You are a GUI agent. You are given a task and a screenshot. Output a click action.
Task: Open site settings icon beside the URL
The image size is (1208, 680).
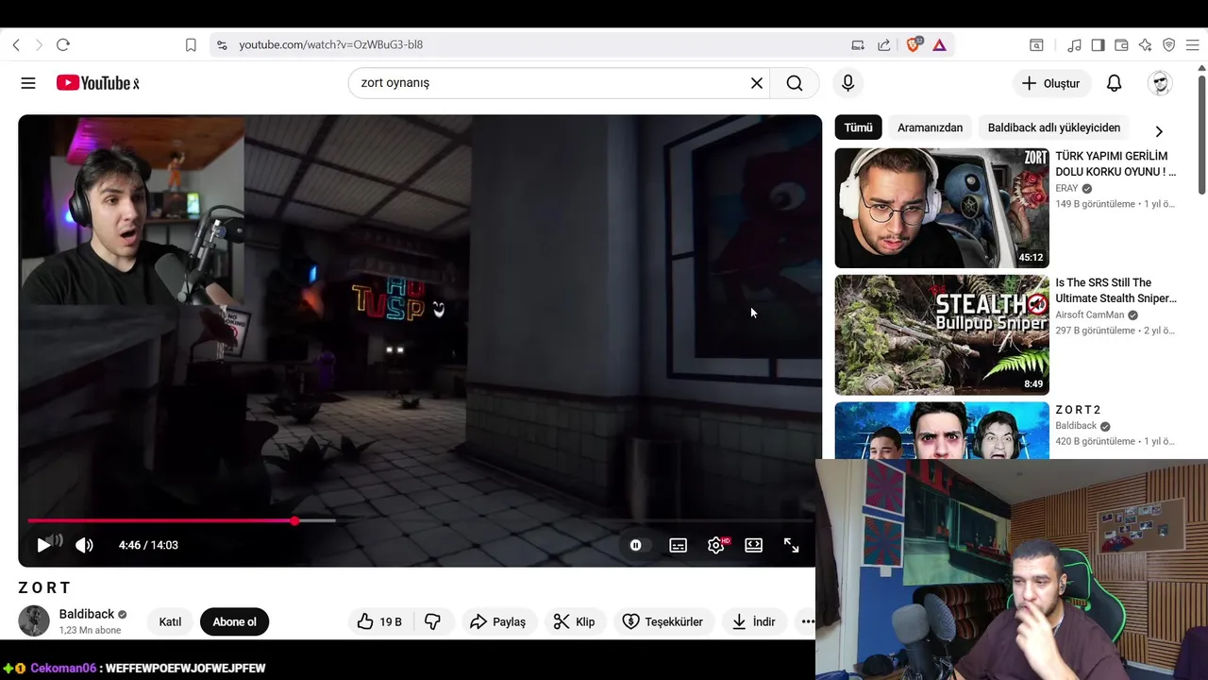point(222,44)
